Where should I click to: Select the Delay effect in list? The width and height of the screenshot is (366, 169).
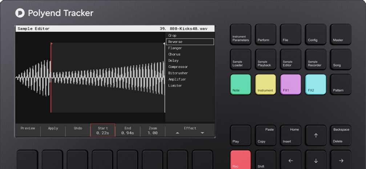click(173, 60)
